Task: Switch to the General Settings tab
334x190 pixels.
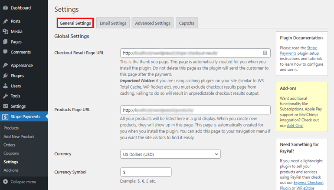Action: coord(75,23)
